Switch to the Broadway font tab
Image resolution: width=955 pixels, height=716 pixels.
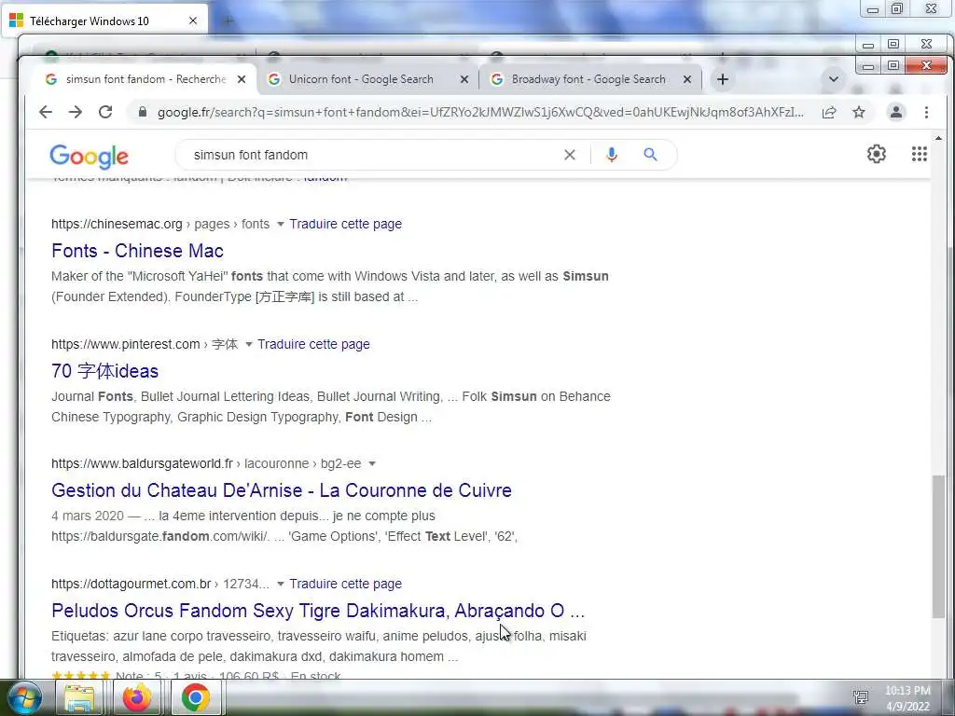[588, 79]
